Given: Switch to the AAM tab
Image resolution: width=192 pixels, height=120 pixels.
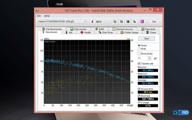Looking at the screenshot, I should 100,29.
